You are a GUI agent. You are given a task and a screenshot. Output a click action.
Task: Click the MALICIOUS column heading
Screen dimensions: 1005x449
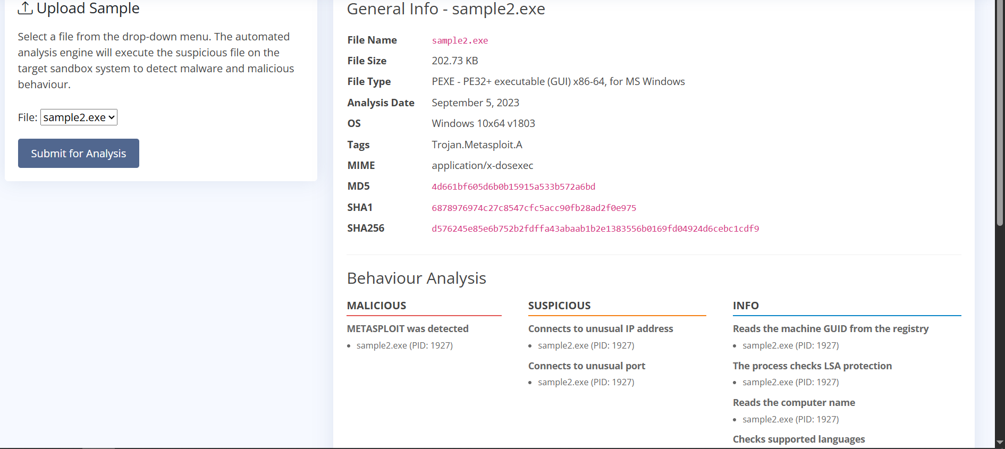pos(376,306)
